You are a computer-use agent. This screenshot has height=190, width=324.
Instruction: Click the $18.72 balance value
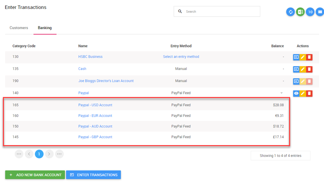(278, 126)
